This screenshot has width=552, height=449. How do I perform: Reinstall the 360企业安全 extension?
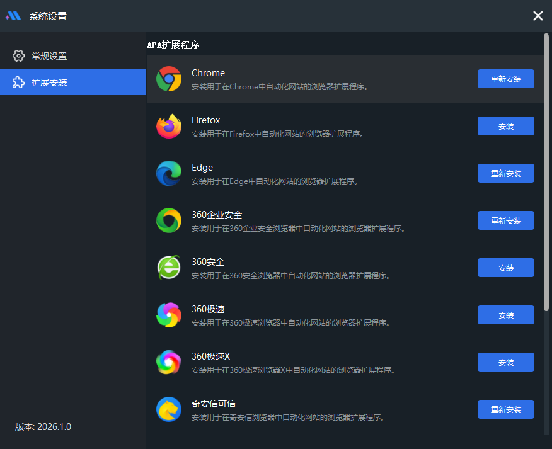click(506, 220)
